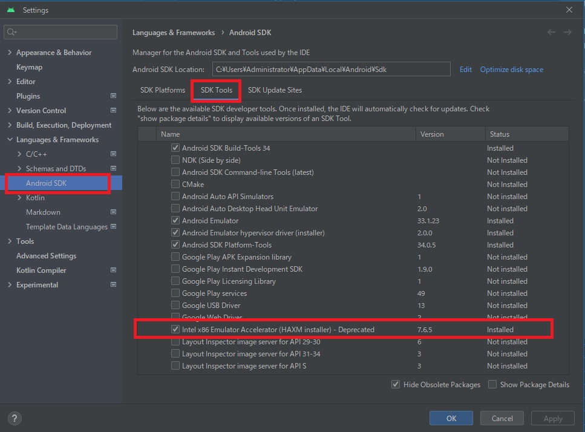Uncheck Hide Obsolete Packages
This screenshot has height=432, width=585.
[x=396, y=384]
